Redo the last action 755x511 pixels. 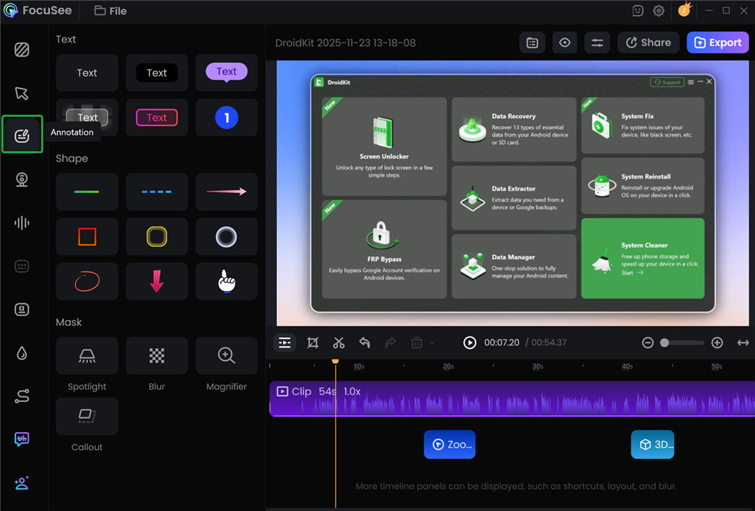click(390, 343)
